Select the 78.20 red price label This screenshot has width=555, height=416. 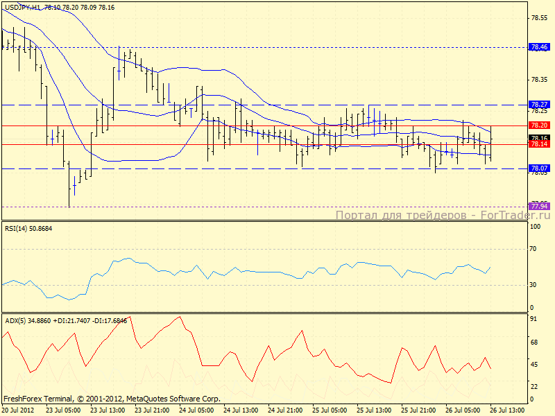539,125
